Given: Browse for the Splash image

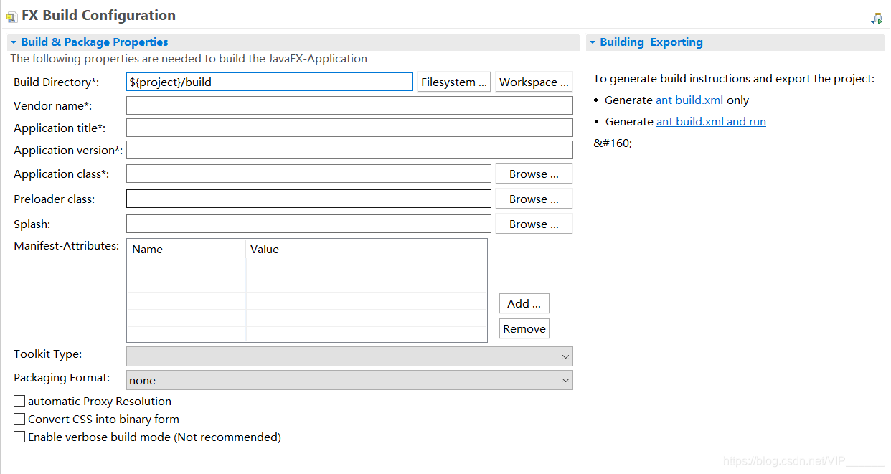Looking at the screenshot, I should tap(534, 224).
